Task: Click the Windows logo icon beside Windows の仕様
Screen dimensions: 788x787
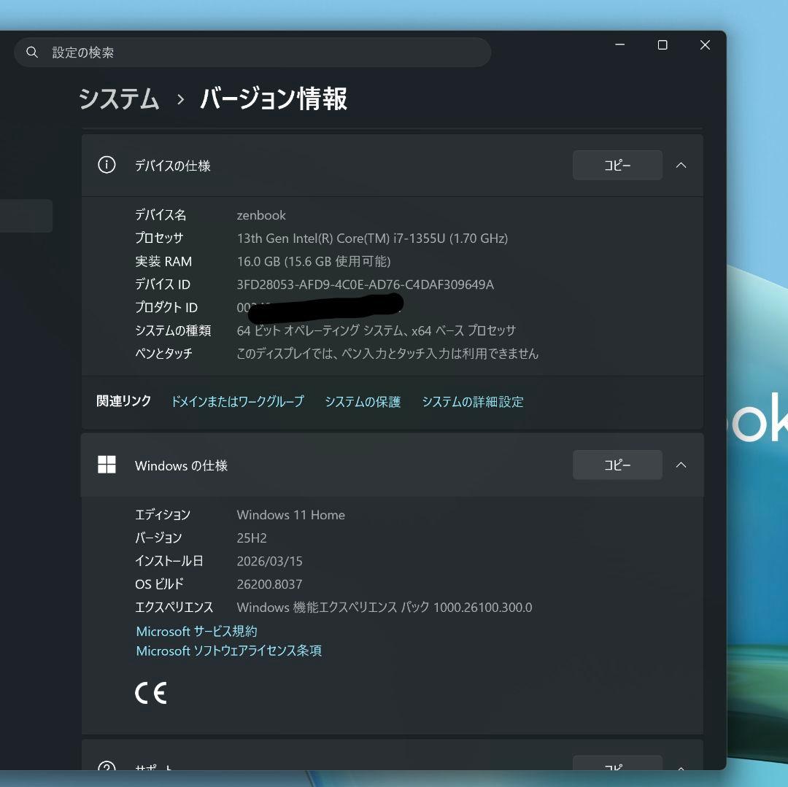Action: [x=107, y=465]
